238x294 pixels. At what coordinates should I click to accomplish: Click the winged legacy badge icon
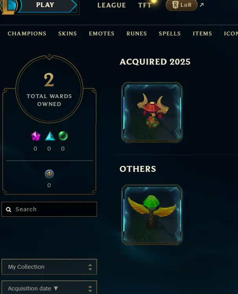tap(49, 174)
